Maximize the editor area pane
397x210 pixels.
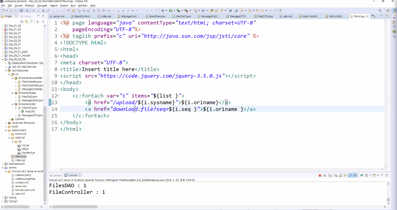(x=387, y=16)
